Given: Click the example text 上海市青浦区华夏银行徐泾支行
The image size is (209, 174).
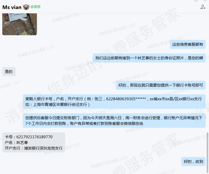Looking at the screenshot, I should tap(60, 105).
